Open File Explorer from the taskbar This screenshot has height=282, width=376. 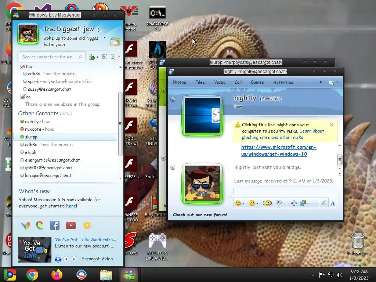(106, 275)
